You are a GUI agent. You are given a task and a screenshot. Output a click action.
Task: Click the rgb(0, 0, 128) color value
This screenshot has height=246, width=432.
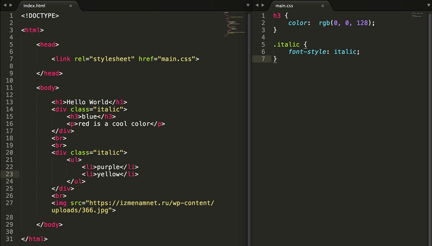coord(346,23)
